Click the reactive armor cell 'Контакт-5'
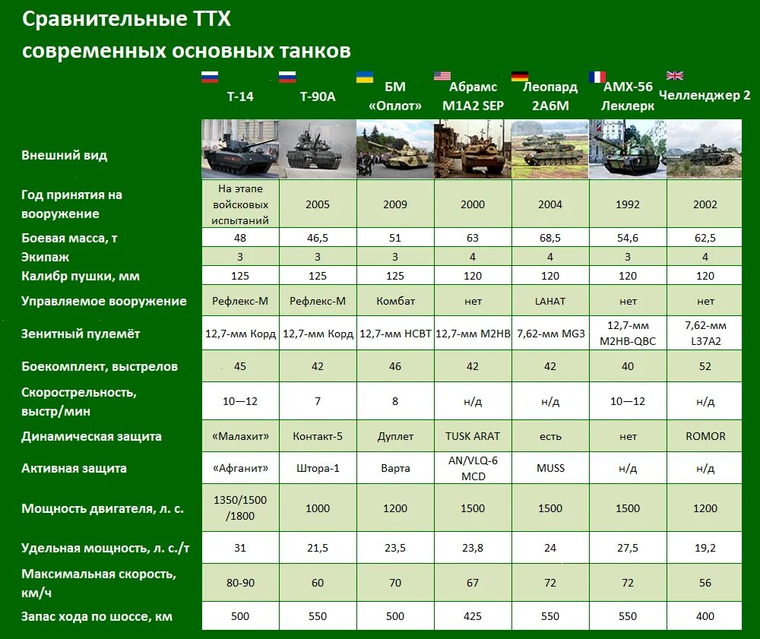 pyautogui.click(x=318, y=436)
